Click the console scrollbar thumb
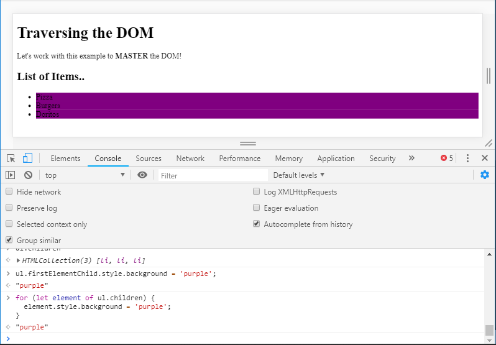This screenshot has height=345, width=496. click(489, 330)
